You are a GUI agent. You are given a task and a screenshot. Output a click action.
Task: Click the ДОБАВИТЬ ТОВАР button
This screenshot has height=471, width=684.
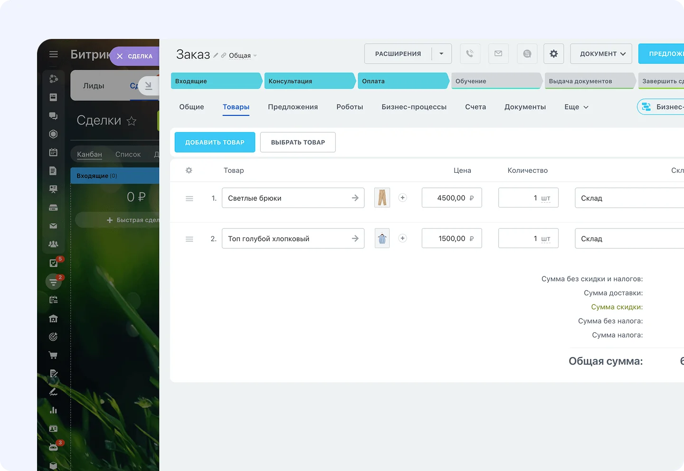tap(215, 142)
